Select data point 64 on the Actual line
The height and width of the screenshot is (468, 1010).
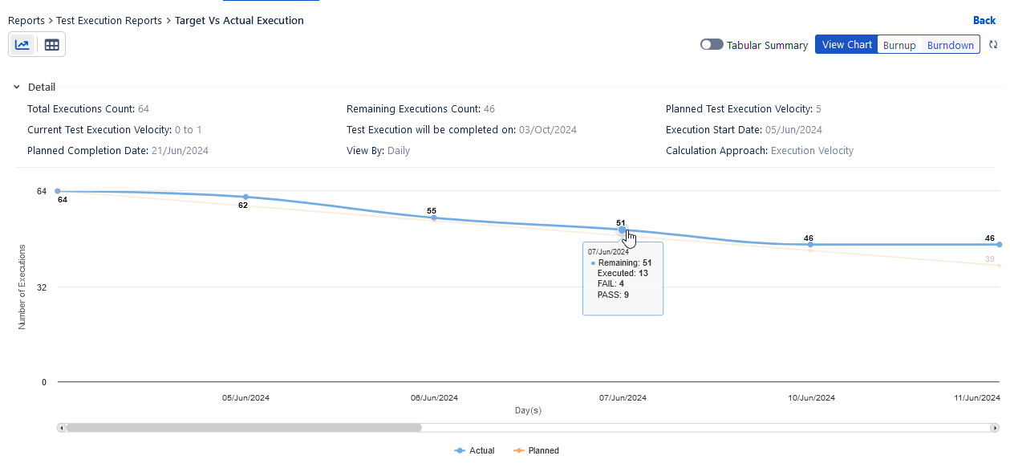(x=56, y=191)
